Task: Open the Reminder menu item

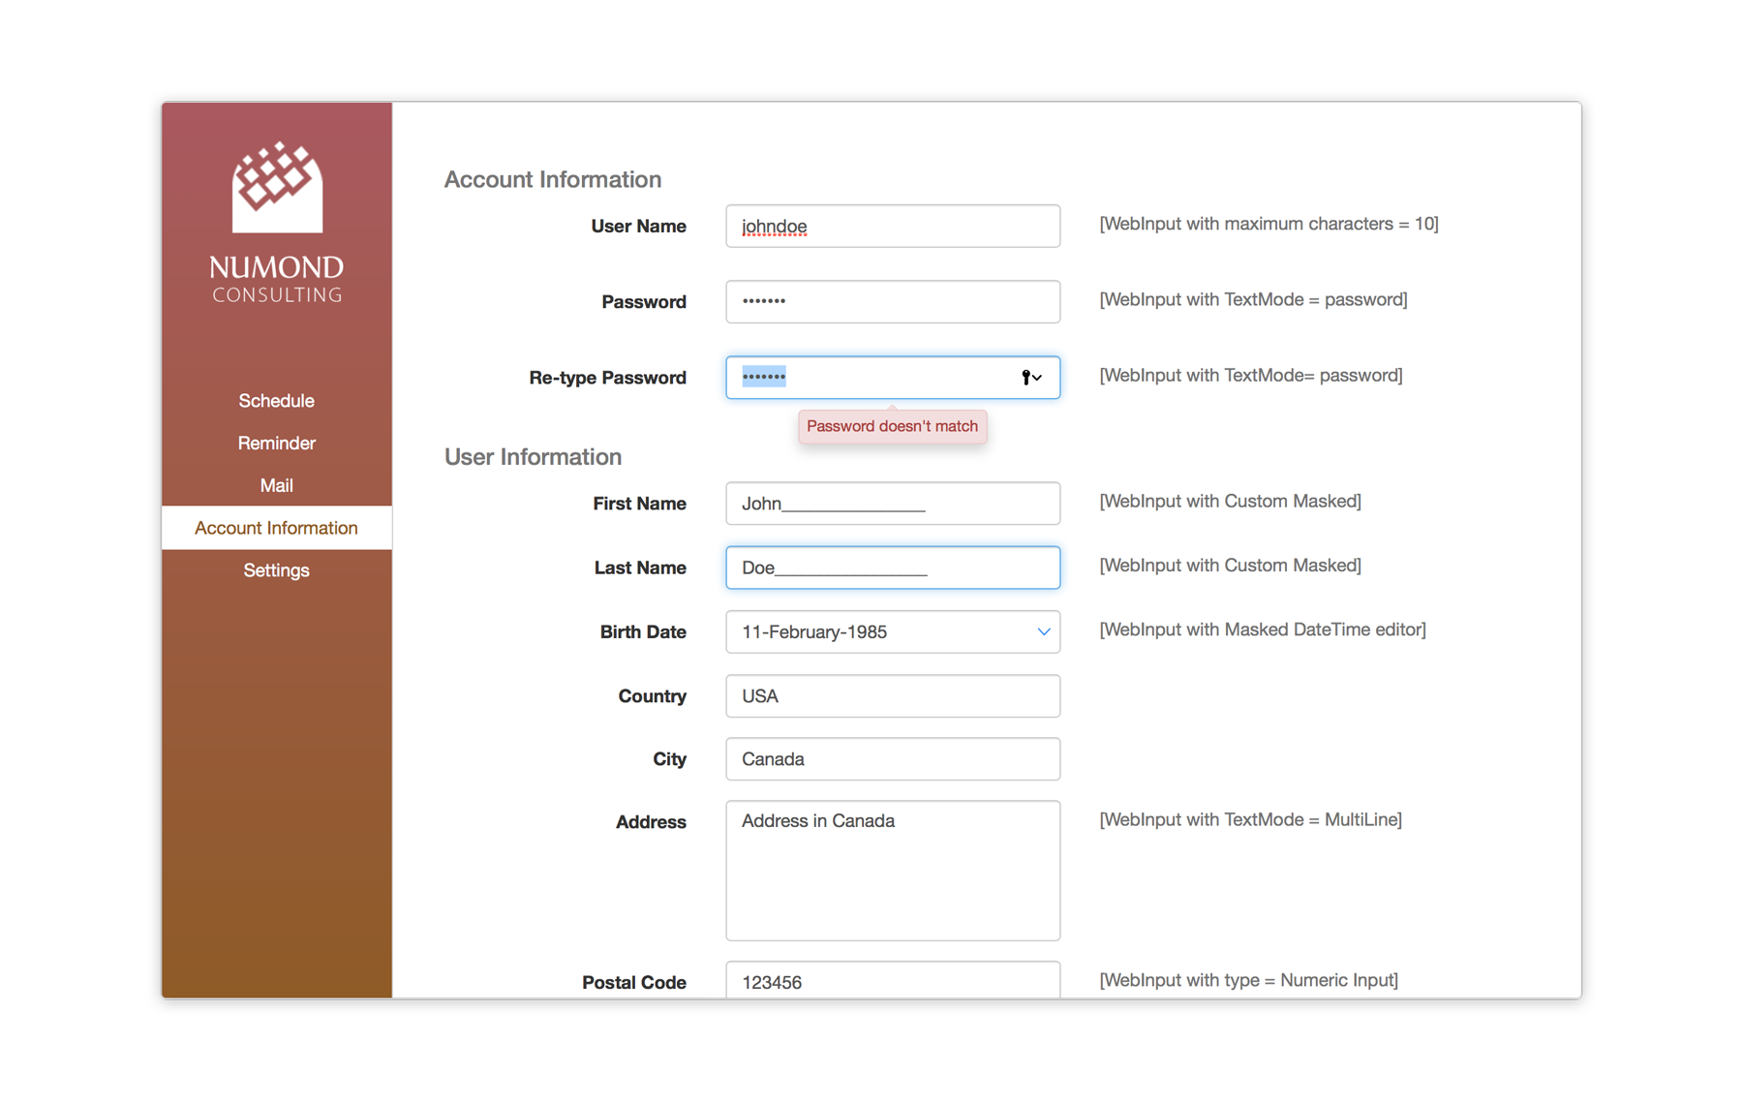Action: coord(276,444)
